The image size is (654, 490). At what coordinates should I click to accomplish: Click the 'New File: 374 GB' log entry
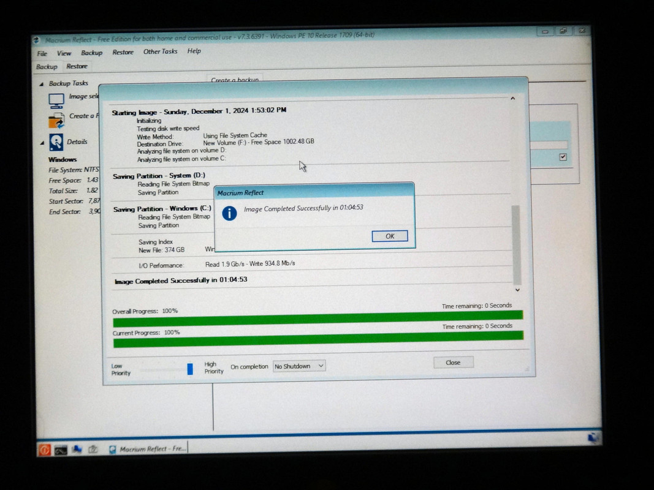click(161, 250)
